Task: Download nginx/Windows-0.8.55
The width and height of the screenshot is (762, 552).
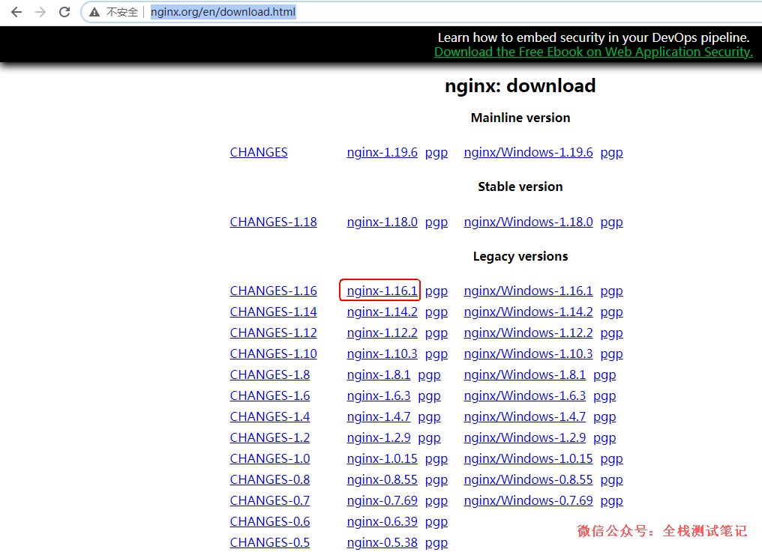Action: (x=528, y=479)
